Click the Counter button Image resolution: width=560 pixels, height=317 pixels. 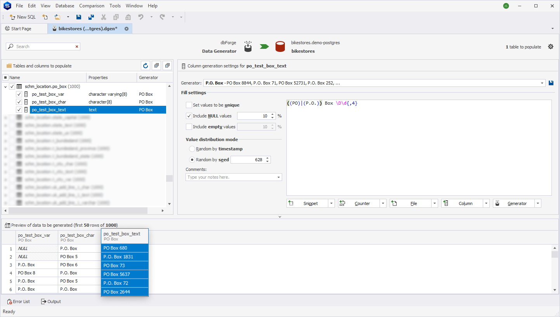click(359, 203)
